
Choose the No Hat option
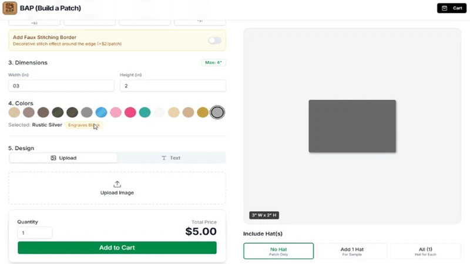(x=278, y=251)
